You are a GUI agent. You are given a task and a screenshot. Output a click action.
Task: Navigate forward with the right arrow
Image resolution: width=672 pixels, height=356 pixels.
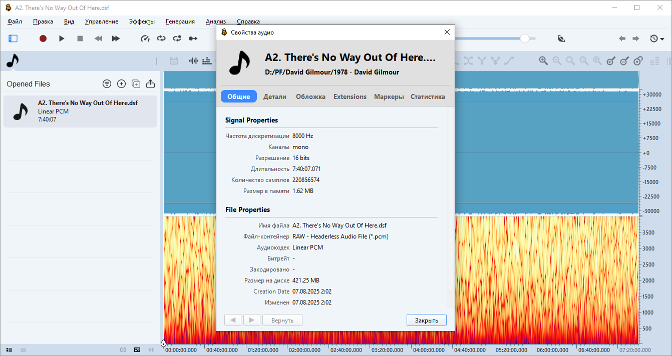pos(635,38)
